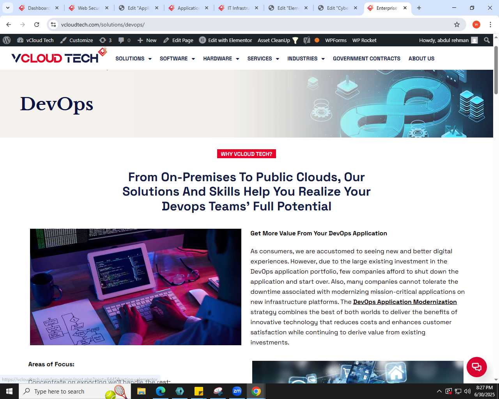This screenshot has height=399, width=499.
Task: Click the updates icon showing 3
Action: (x=105, y=40)
